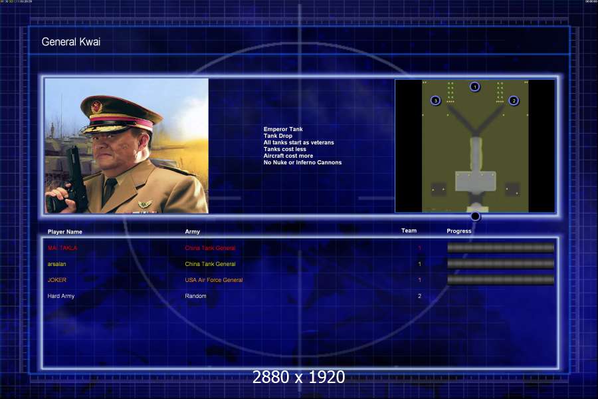Click the 'Army' column header
Screen dimensions: 598x399
(x=192, y=232)
